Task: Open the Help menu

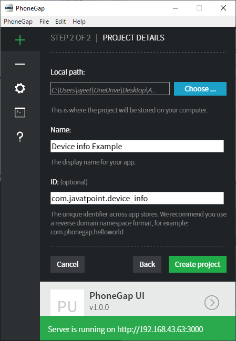Action: click(x=79, y=22)
